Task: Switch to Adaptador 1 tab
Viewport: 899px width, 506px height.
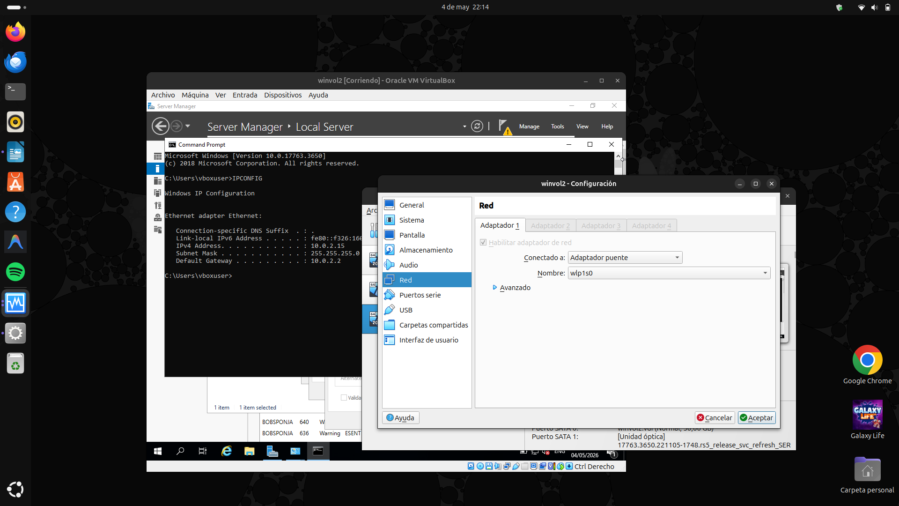Action: pyautogui.click(x=500, y=225)
